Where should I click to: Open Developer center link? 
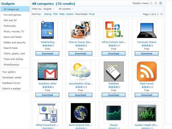tap(12, 77)
